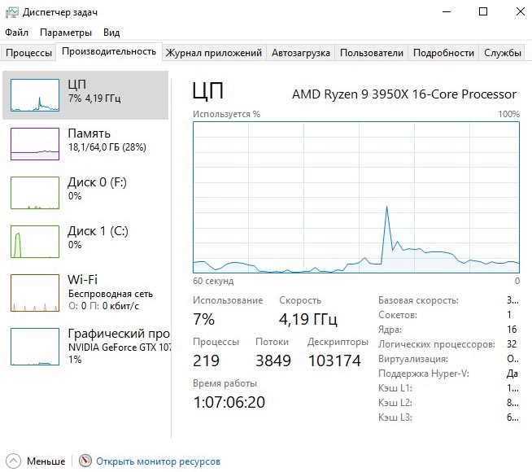This screenshot has height=472, width=532.
Task: Switch to the Журнал приложений tab
Action: 214,53
